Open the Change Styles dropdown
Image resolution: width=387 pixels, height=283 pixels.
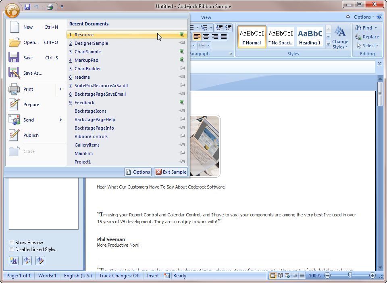point(340,37)
